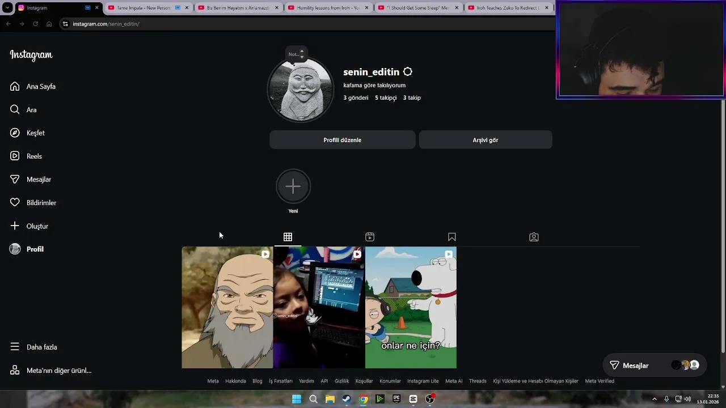Switch to the Reels tab icon
726x408 pixels.
pos(370,237)
